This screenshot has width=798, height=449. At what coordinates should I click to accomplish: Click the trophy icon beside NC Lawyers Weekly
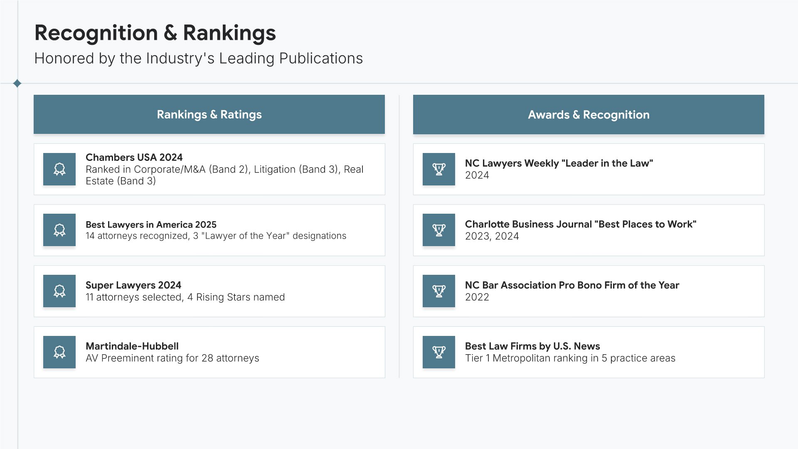point(439,169)
